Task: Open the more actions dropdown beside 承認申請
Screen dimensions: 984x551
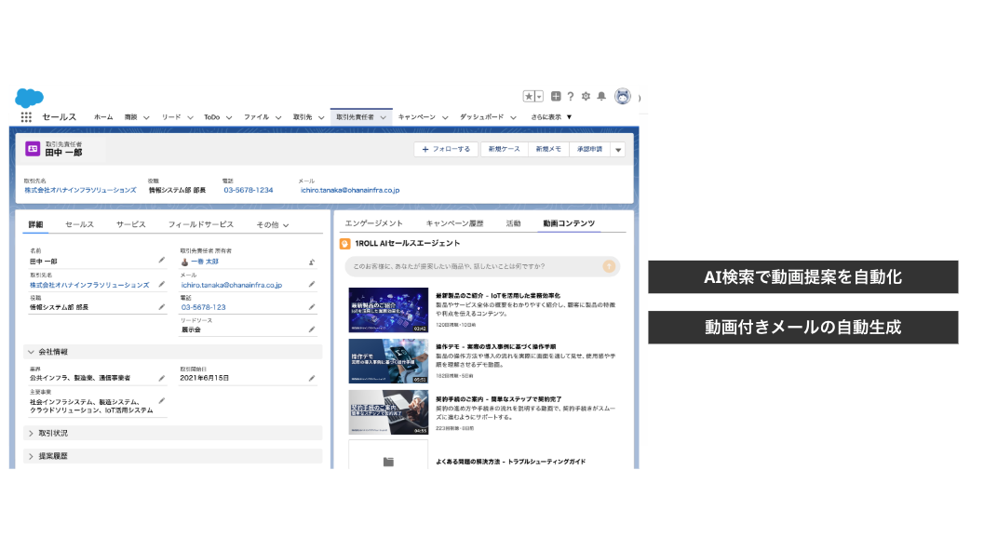Action: click(x=618, y=149)
